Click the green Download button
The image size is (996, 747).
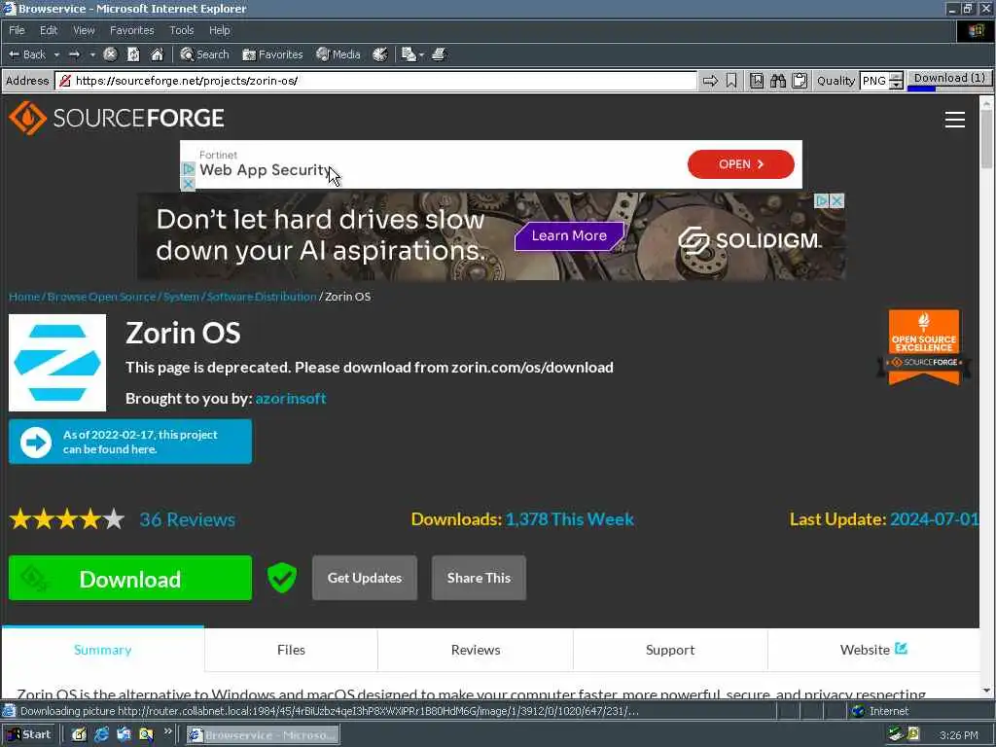pyautogui.click(x=130, y=578)
